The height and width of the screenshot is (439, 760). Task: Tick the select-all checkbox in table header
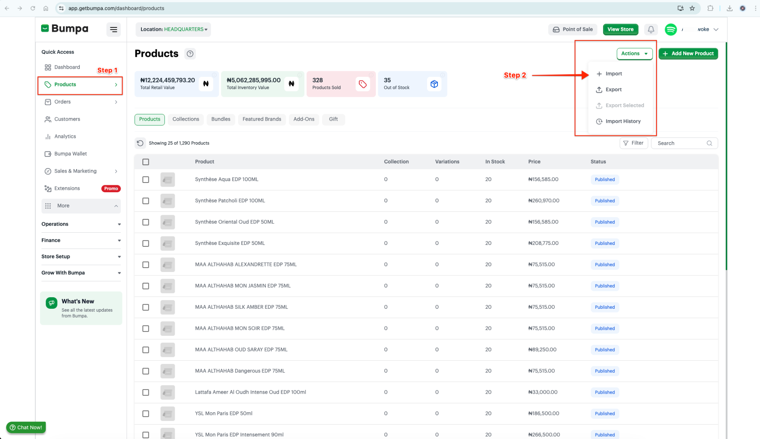click(x=146, y=162)
